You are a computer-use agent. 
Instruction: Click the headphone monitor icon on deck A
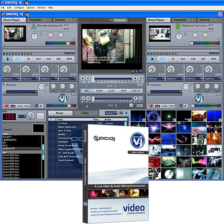click(36, 106)
